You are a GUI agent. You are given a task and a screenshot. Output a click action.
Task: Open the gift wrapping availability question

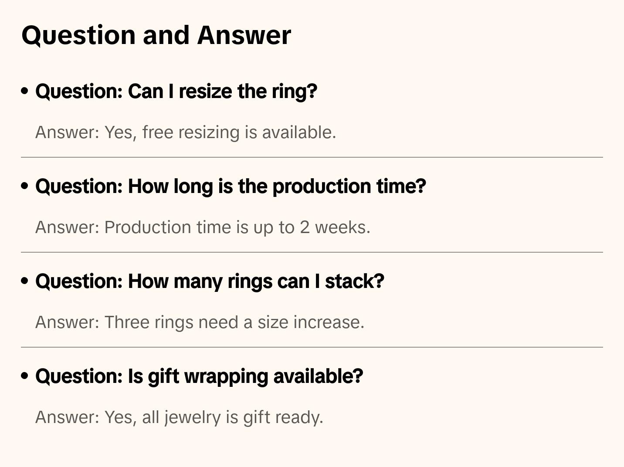(x=199, y=376)
